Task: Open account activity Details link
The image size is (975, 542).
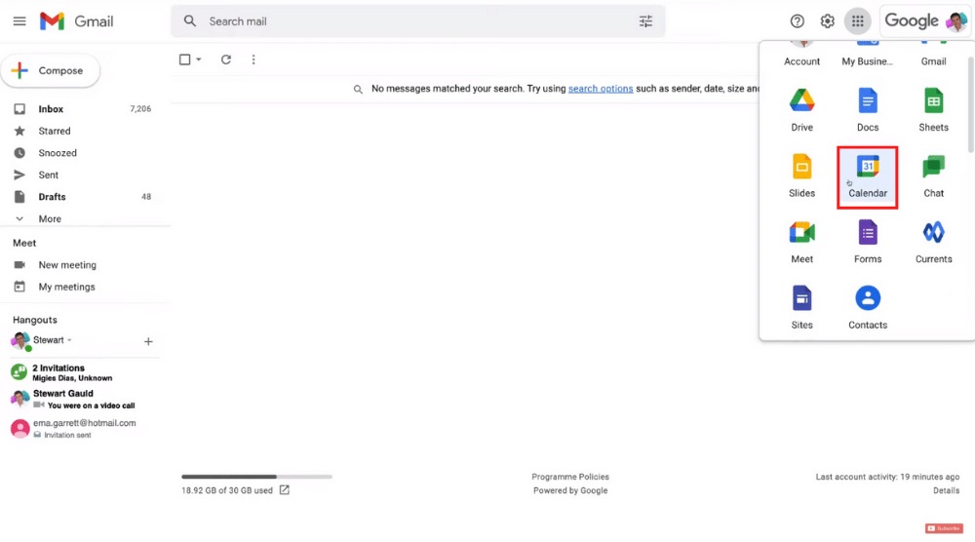Action: [x=946, y=490]
